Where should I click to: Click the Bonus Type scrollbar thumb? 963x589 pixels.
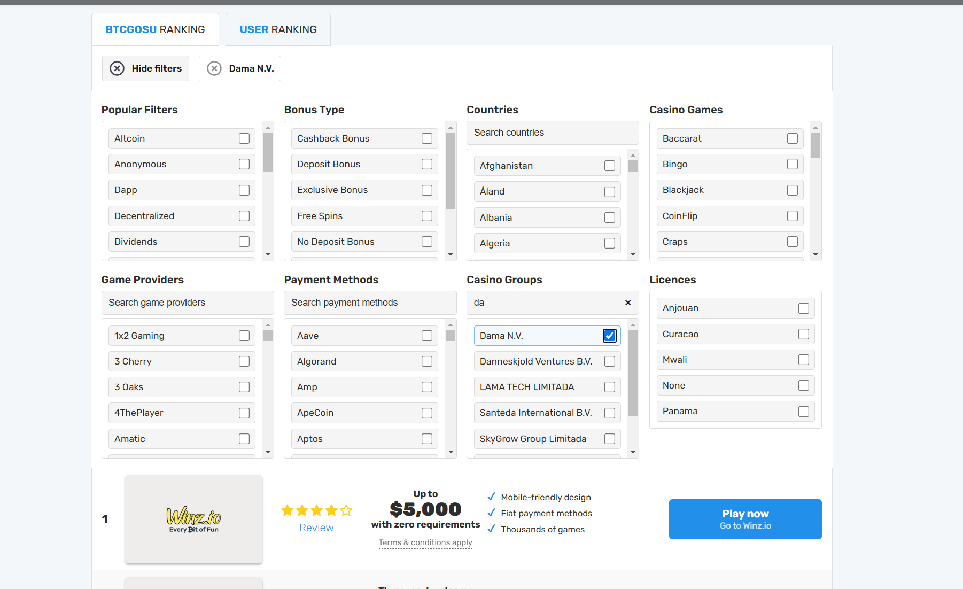coord(451,170)
